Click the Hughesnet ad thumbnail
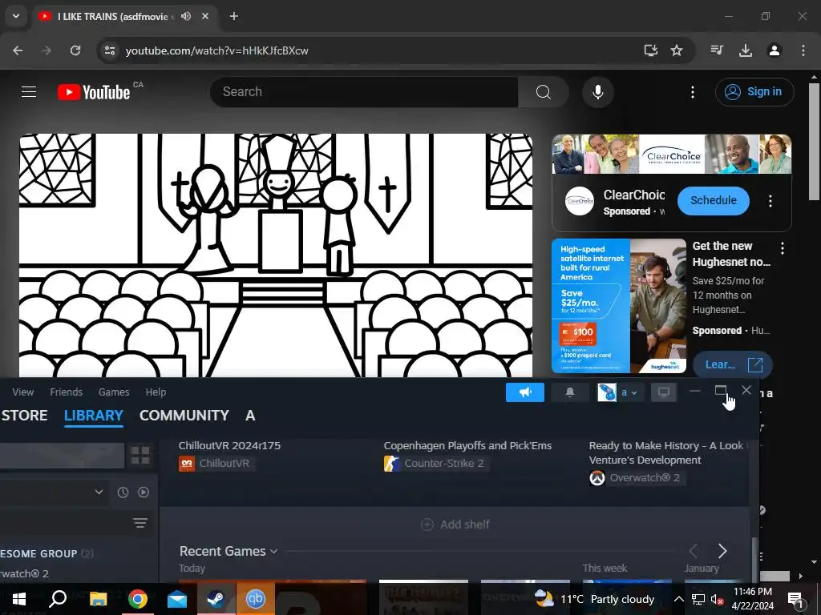This screenshot has height=615, width=821. pos(619,306)
